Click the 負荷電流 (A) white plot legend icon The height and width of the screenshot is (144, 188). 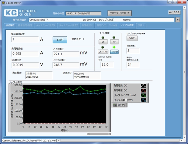[144, 86]
